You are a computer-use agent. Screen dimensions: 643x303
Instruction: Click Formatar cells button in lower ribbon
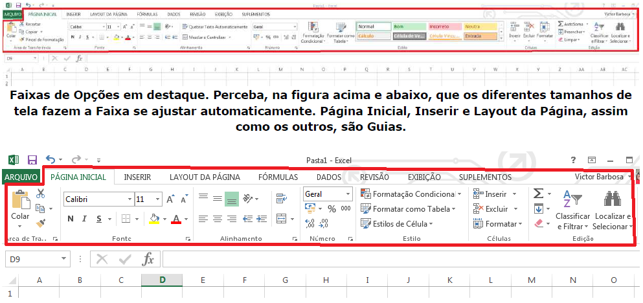coord(497,224)
